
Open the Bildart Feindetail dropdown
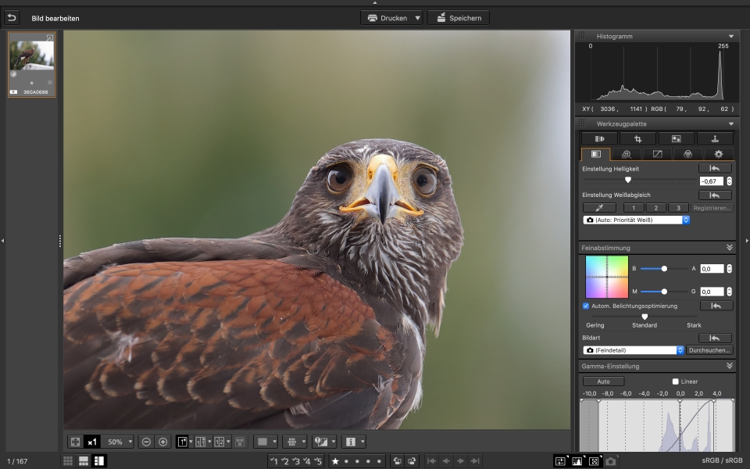pos(634,350)
